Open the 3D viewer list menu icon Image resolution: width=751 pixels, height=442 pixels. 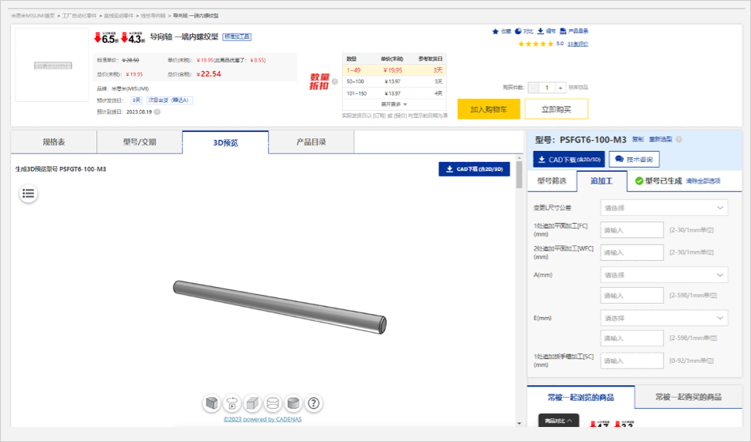28,193
